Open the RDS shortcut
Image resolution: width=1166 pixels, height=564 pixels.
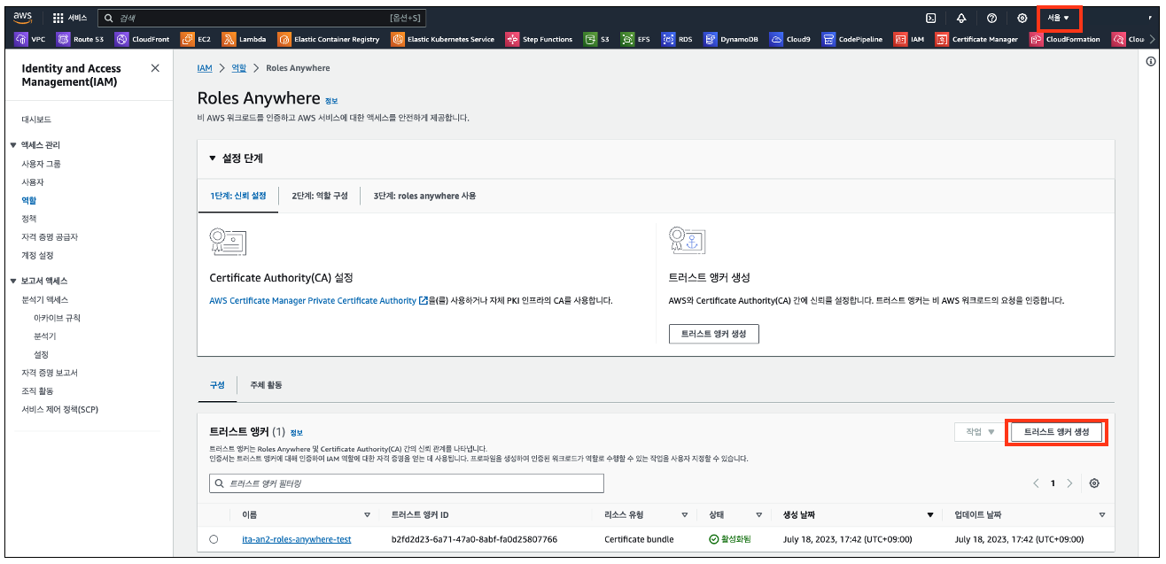click(678, 39)
